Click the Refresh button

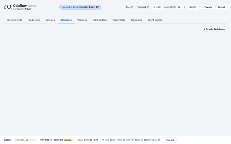193,7
